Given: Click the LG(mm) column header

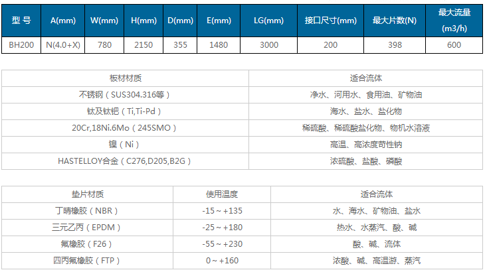Looking at the screenshot, I should 268,21.
